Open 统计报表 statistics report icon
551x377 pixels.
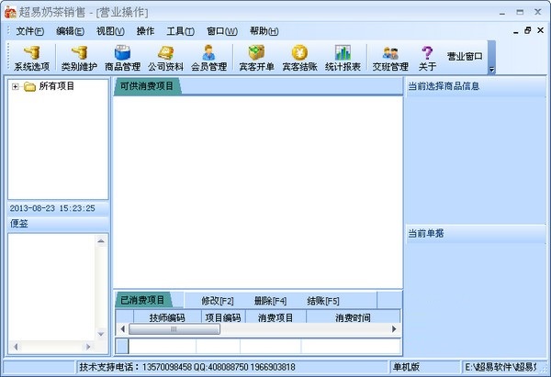coord(343,58)
